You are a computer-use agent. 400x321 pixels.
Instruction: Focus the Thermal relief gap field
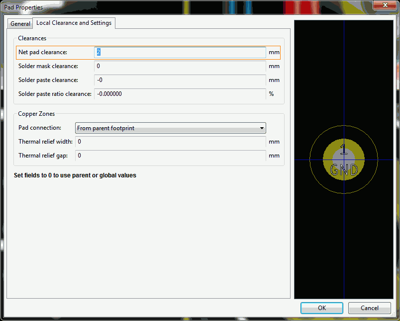click(x=171, y=156)
